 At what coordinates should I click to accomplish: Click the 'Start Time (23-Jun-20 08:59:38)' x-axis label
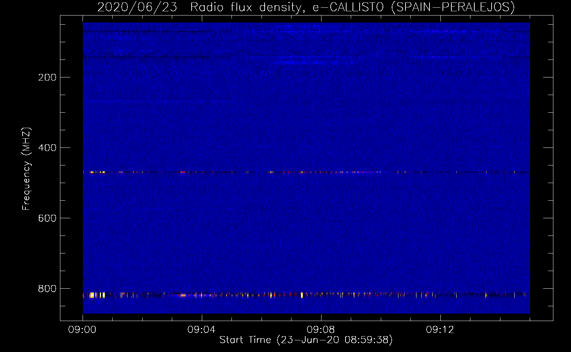(x=306, y=340)
